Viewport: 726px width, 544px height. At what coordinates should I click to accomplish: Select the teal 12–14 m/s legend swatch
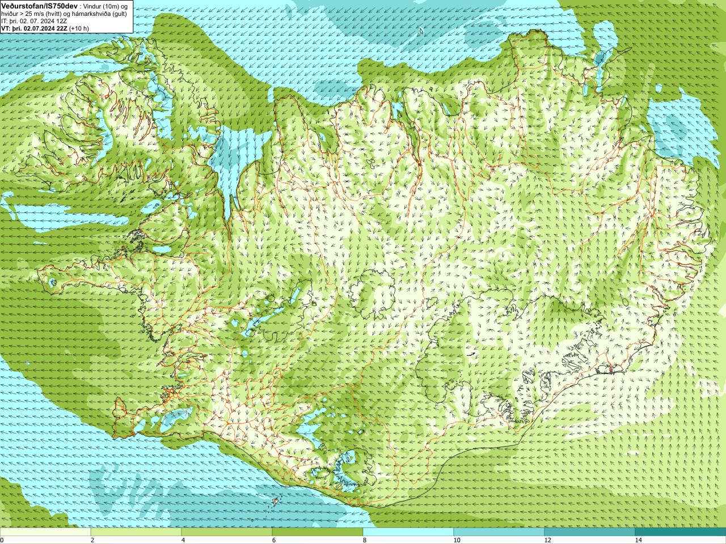click(x=590, y=532)
